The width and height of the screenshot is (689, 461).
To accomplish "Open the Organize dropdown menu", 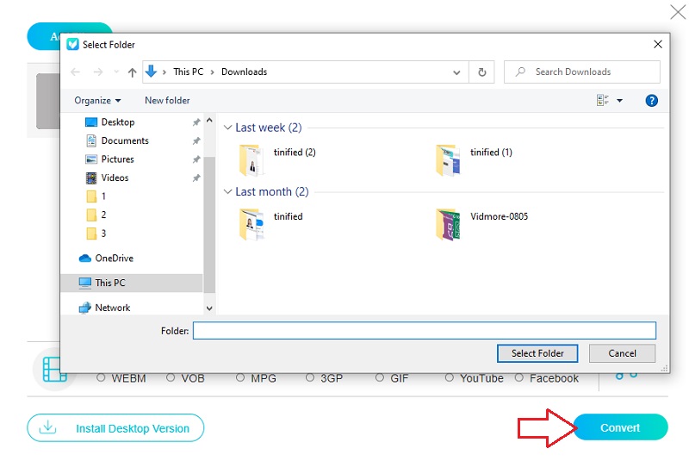I will [x=97, y=101].
